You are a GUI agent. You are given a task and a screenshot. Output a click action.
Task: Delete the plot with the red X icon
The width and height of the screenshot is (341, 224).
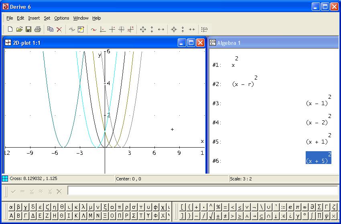(59, 29)
